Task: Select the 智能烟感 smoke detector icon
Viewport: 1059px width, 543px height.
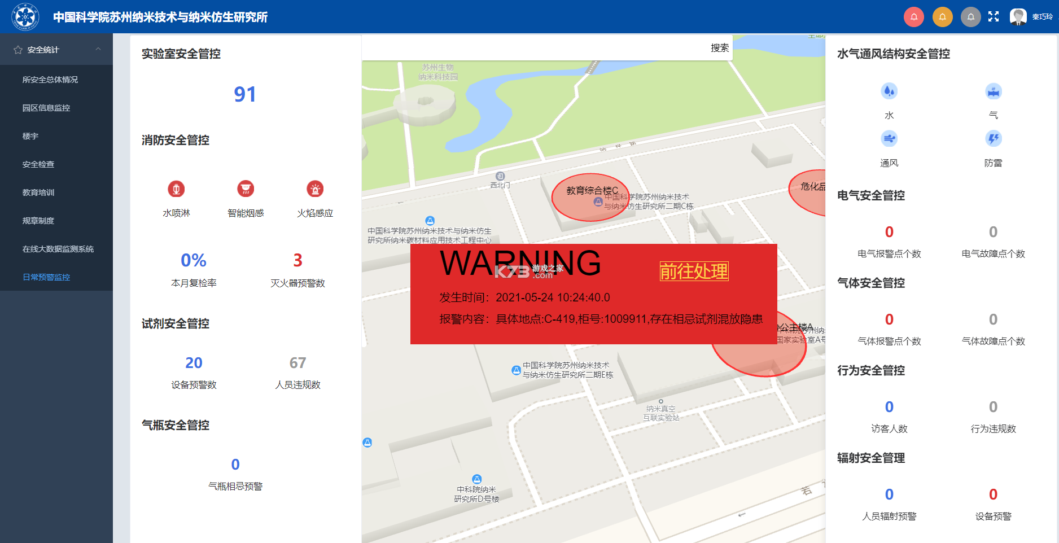Action: pos(246,189)
